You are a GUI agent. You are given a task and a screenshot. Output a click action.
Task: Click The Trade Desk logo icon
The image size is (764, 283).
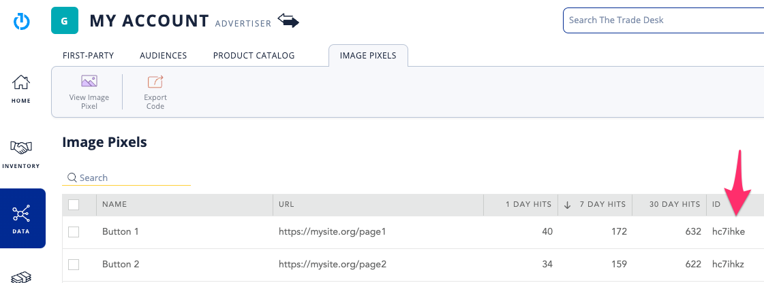click(22, 21)
